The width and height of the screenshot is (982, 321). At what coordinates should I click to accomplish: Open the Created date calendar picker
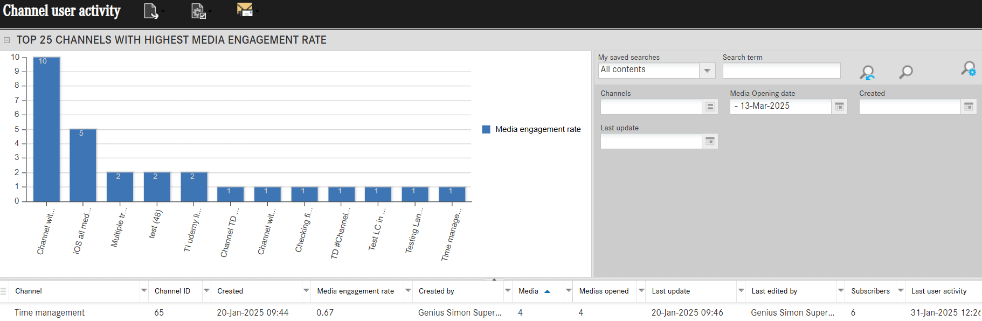coord(969,107)
